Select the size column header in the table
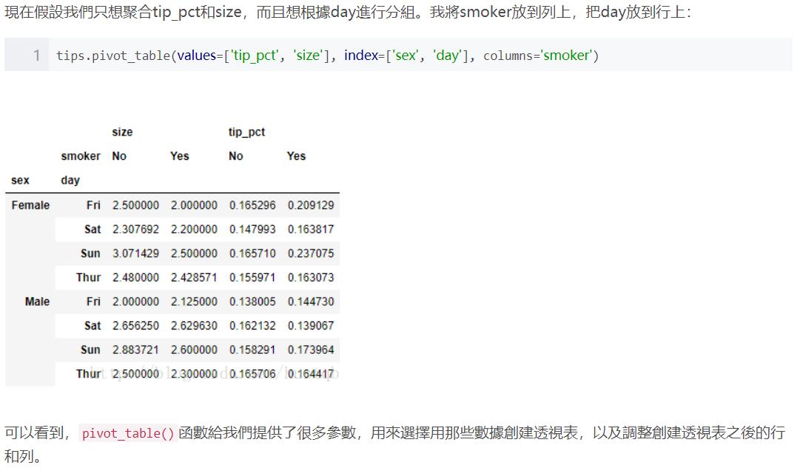This screenshot has height=468, width=797. 122,132
